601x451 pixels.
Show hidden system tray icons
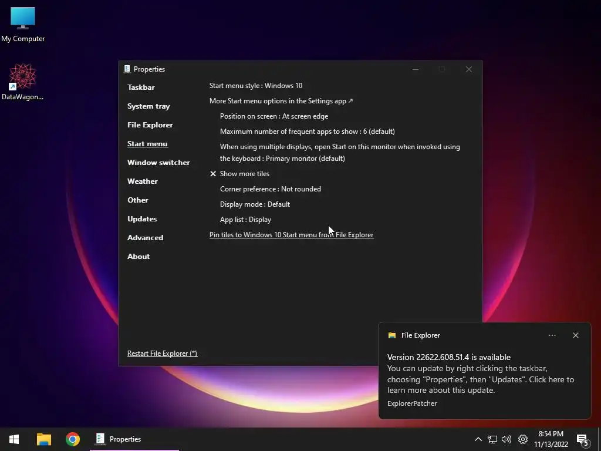[x=478, y=439]
